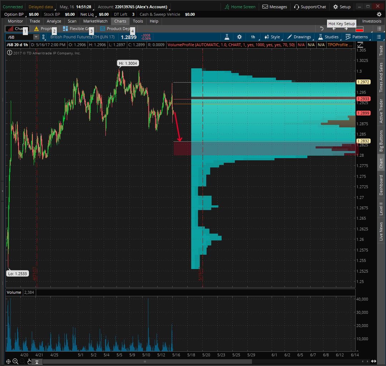Click the list menu icon on the sub-tab row
Screen dimensions: 386x366
pyautogui.click(x=379, y=29)
